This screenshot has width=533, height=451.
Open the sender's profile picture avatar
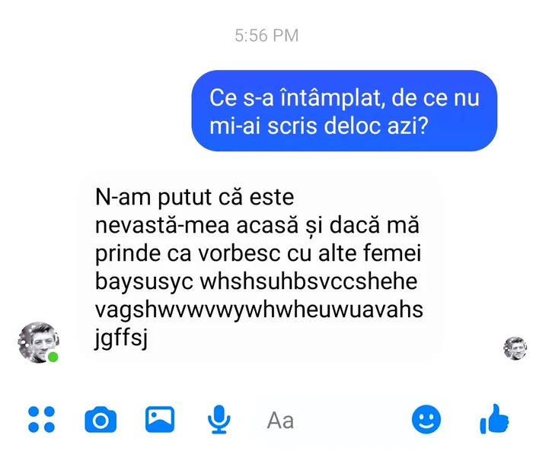coord(38,342)
